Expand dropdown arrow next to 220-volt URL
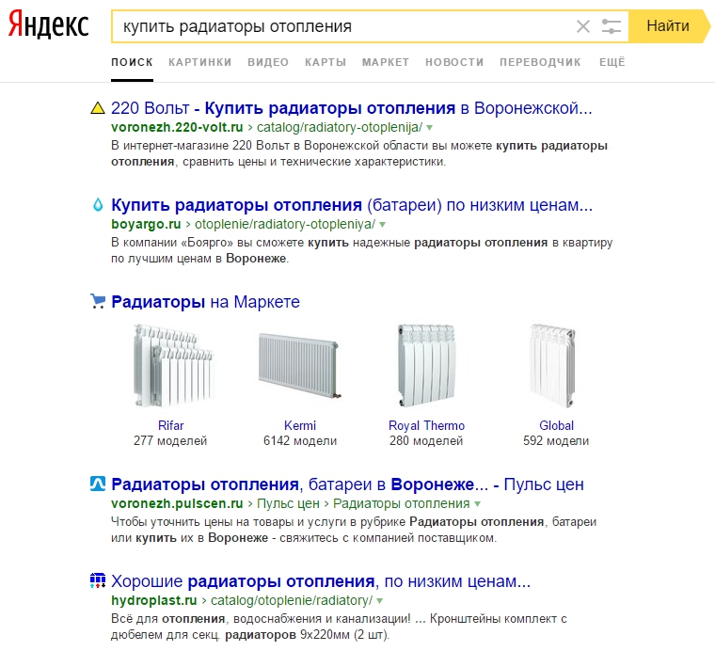Image resolution: width=715 pixels, height=651 pixels. [430, 128]
